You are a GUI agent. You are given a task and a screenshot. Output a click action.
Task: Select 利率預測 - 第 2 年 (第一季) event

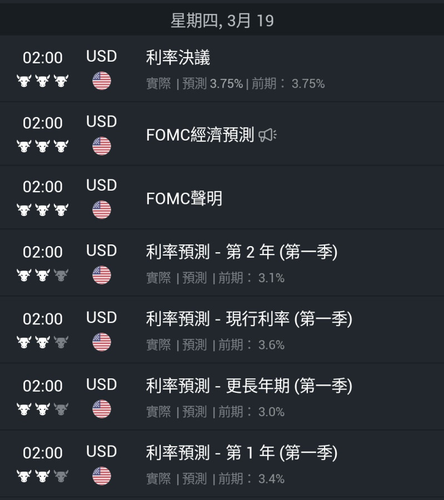click(241, 252)
